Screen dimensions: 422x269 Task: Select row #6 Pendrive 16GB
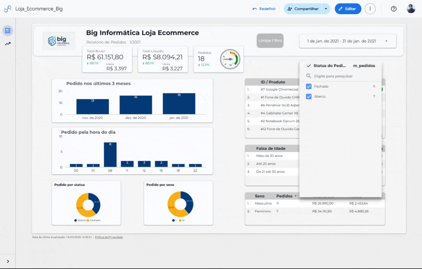(x=272, y=105)
